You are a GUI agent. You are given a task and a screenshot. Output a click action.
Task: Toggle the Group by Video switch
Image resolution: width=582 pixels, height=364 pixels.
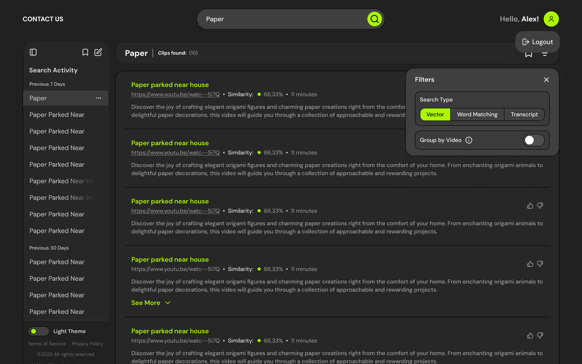point(533,140)
